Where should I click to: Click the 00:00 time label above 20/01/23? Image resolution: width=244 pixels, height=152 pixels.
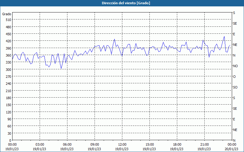point(232,145)
